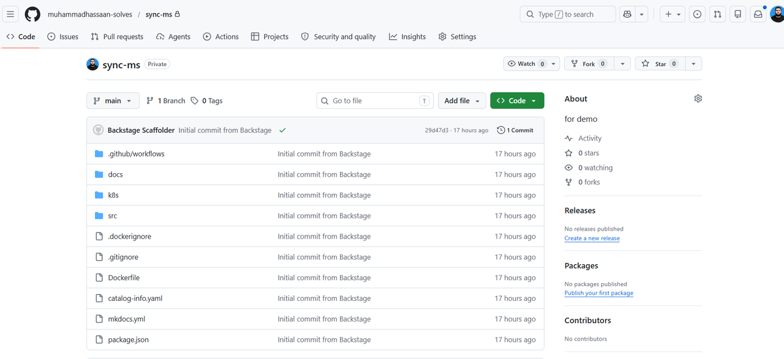Expand the Fork options dropdown arrow
The width and height of the screenshot is (784, 359).
coord(622,64)
